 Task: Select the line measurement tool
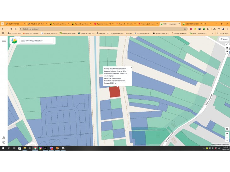(227, 44)
